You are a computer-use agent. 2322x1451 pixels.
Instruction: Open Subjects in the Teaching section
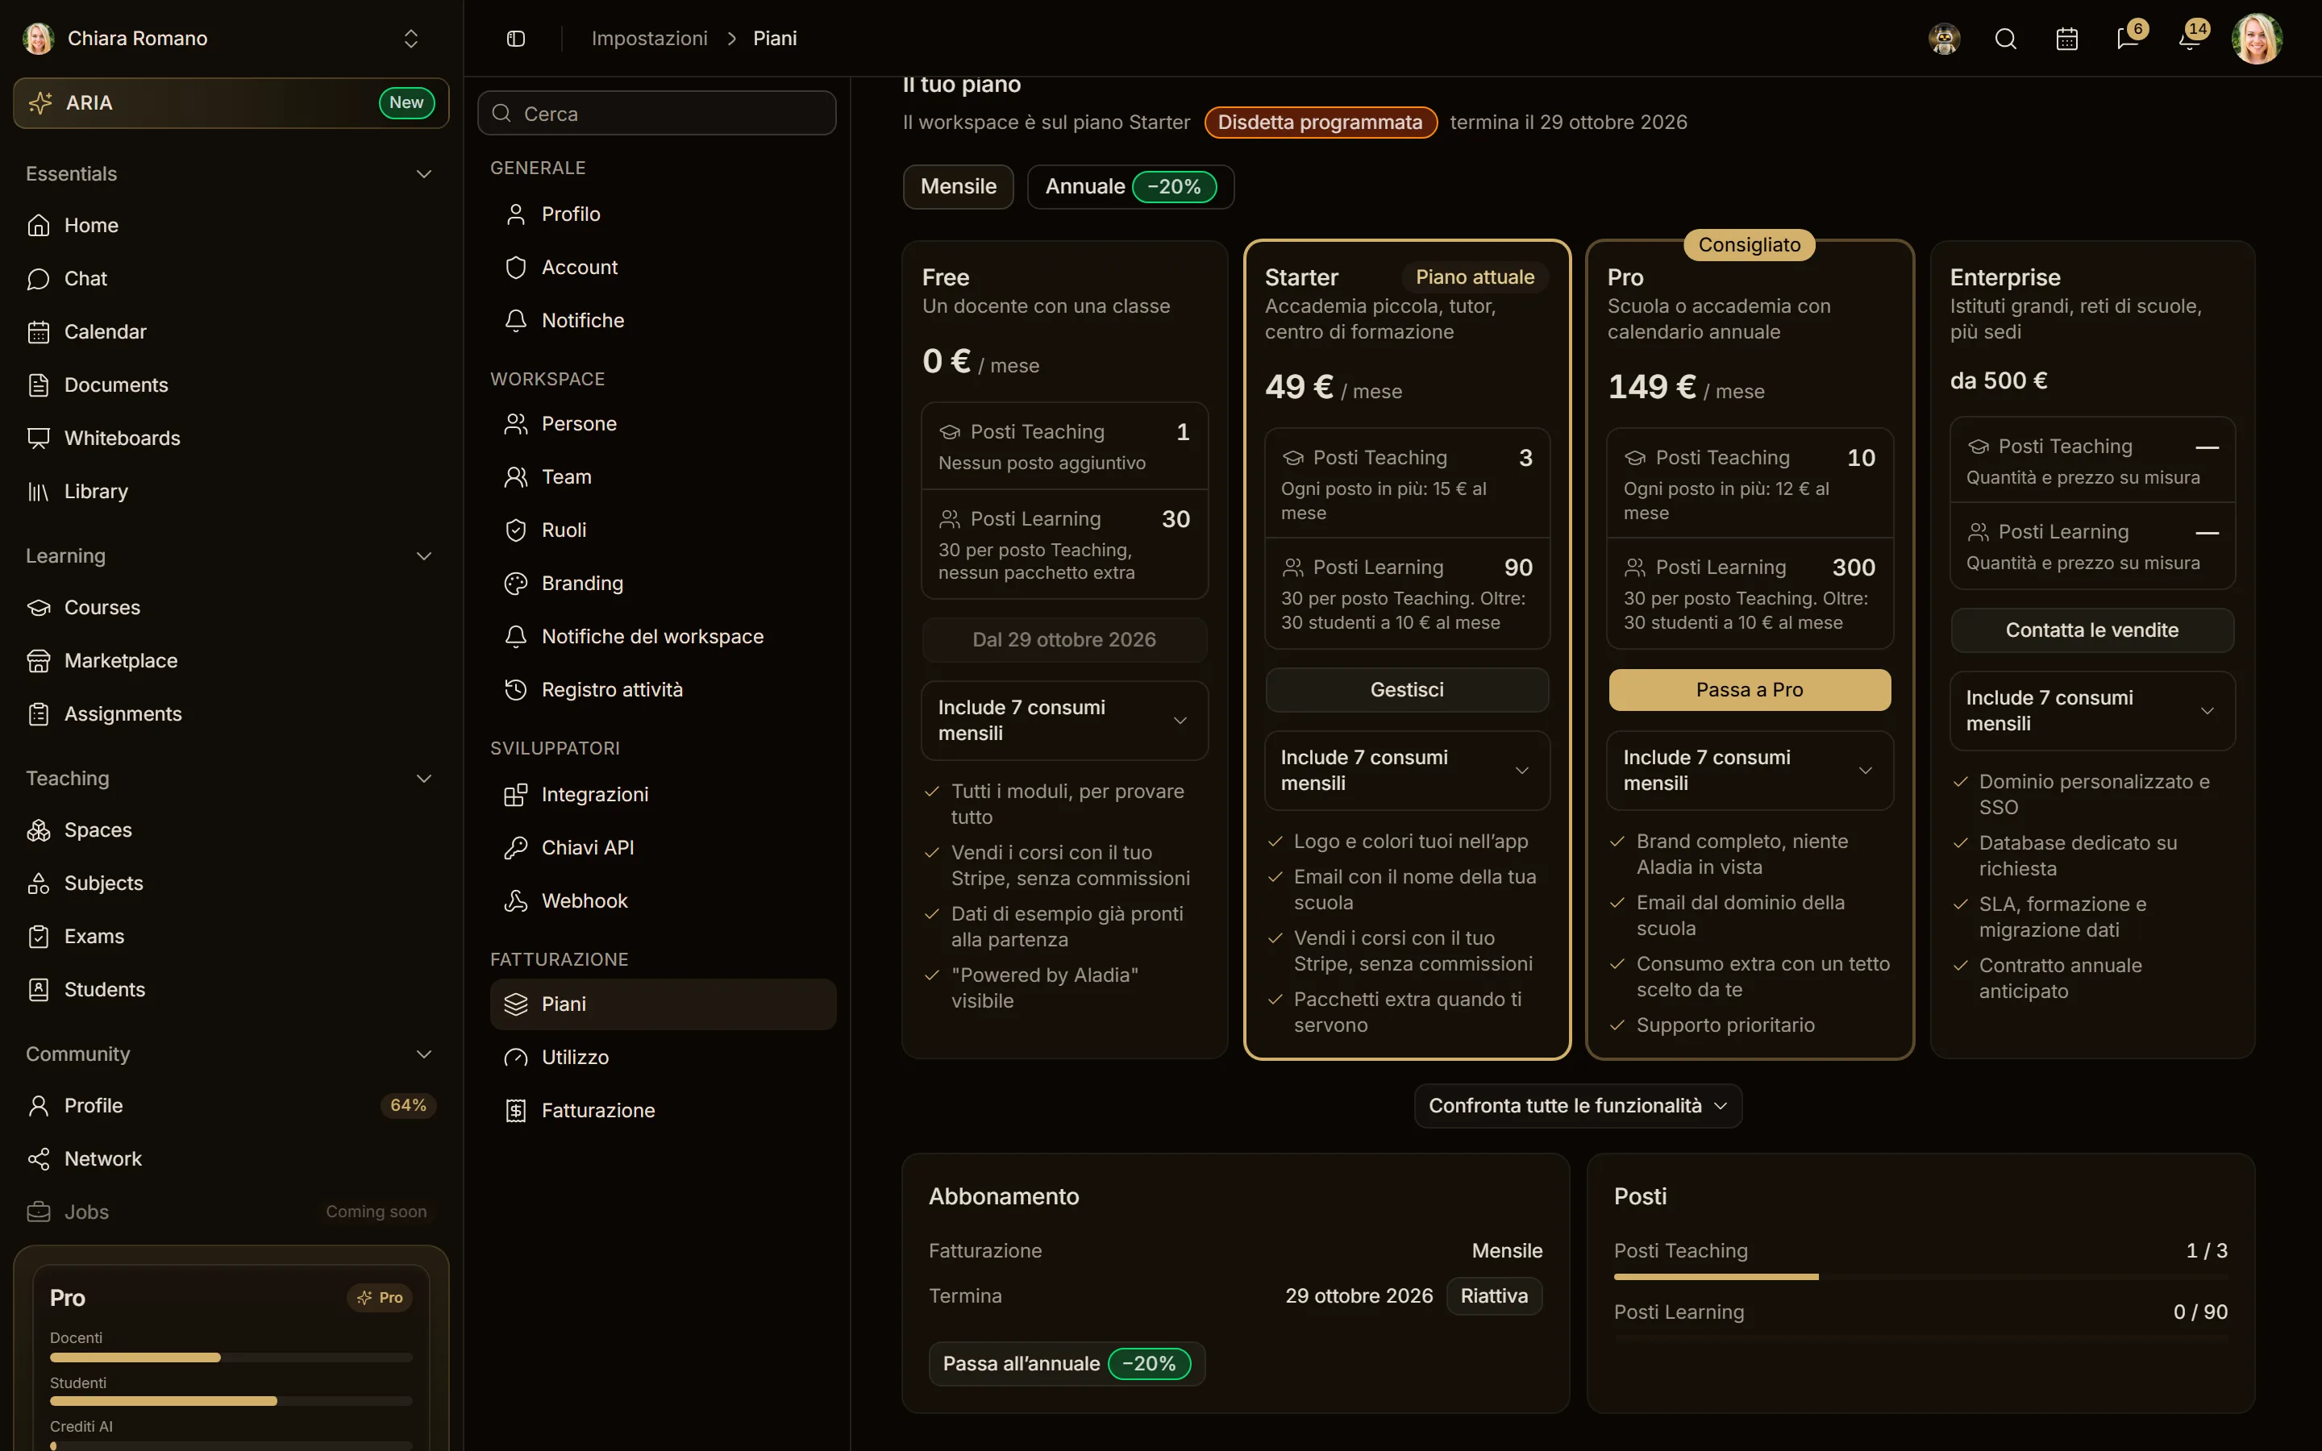pos(231,883)
